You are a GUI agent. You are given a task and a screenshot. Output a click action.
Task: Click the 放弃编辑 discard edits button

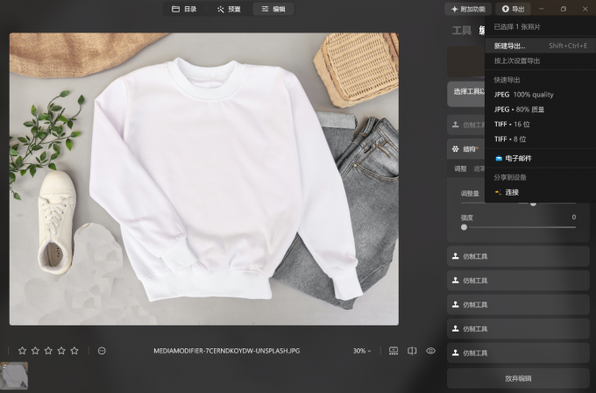coord(517,378)
